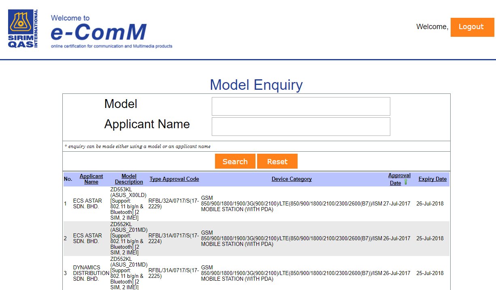Screen dimensions: 496x290
Task: Click the green sort arrow beside Approval Date
Action: click(405, 182)
